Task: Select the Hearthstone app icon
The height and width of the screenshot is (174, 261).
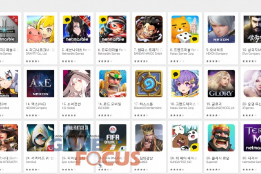Action: click(149, 84)
